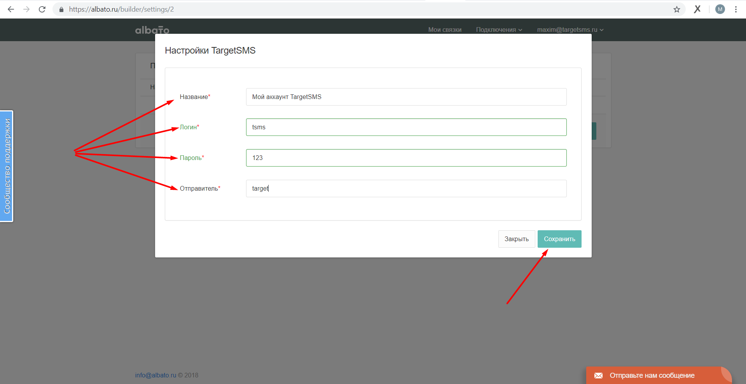Reload the page using the refresh icon
Screen dimensions: 746x384
(42, 9)
